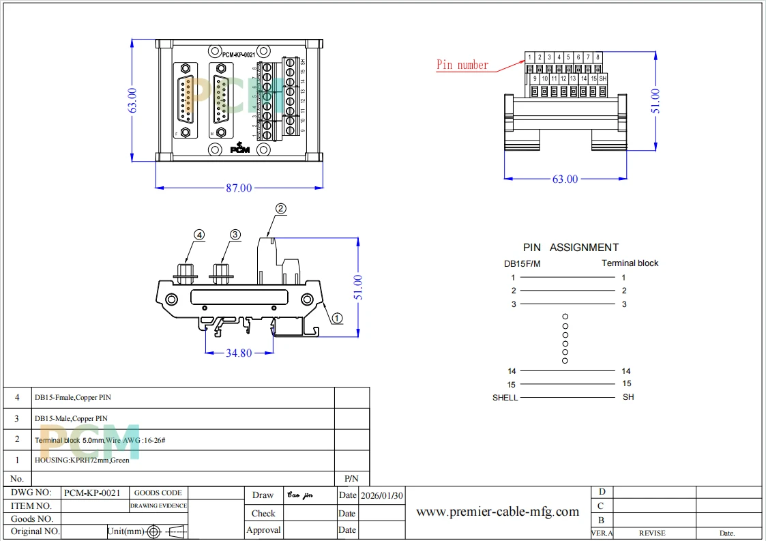The width and height of the screenshot is (766, 541).
Task: Select the 87.00 width dimension
Action: tap(239, 188)
